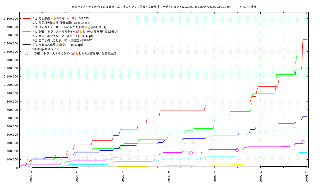Select legend entry 2位 傍島将大演芸場

61,23
